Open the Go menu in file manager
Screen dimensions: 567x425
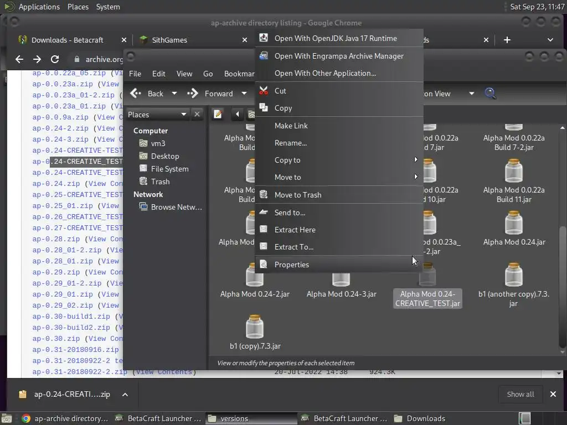[208, 74]
